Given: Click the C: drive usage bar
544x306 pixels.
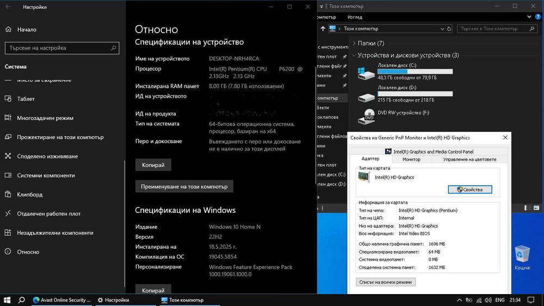Looking at the screenshot, I should tap(415, 71).
